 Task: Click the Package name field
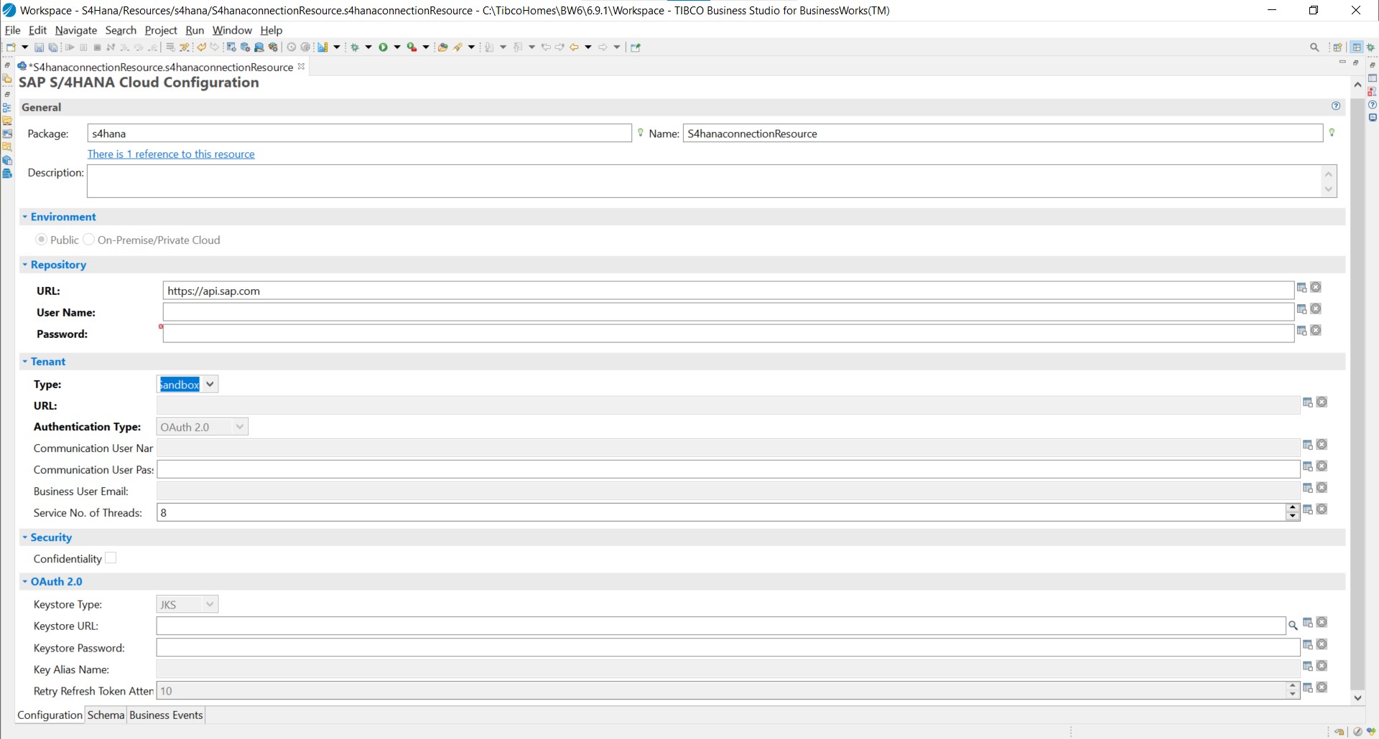point(359,133)
